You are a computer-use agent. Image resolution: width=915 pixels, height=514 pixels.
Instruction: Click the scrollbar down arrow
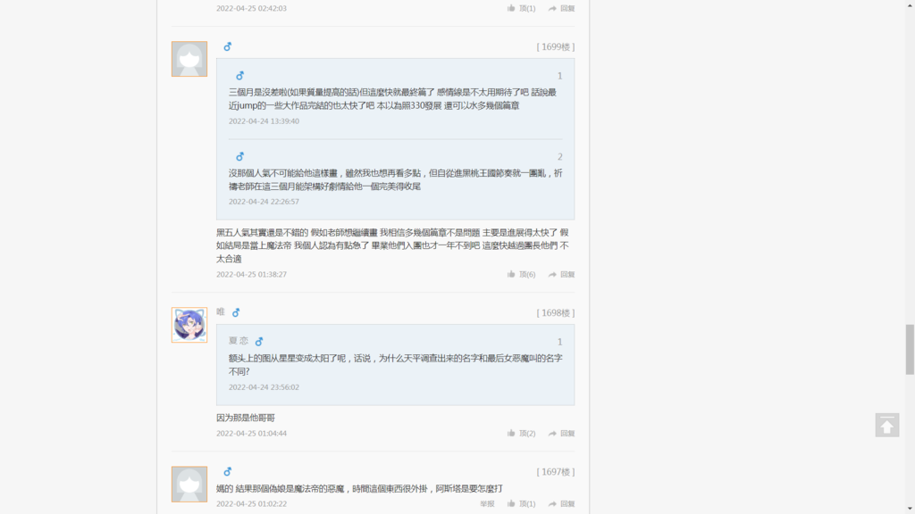pos(910,509)
